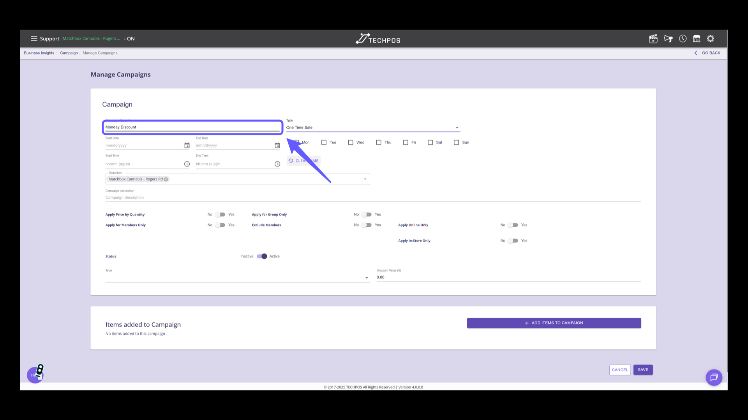Open the hamburger menu icon

[x=34, y=38]
